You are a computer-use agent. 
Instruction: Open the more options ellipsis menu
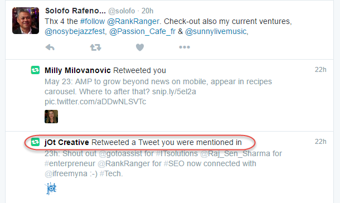pos(184,47)
